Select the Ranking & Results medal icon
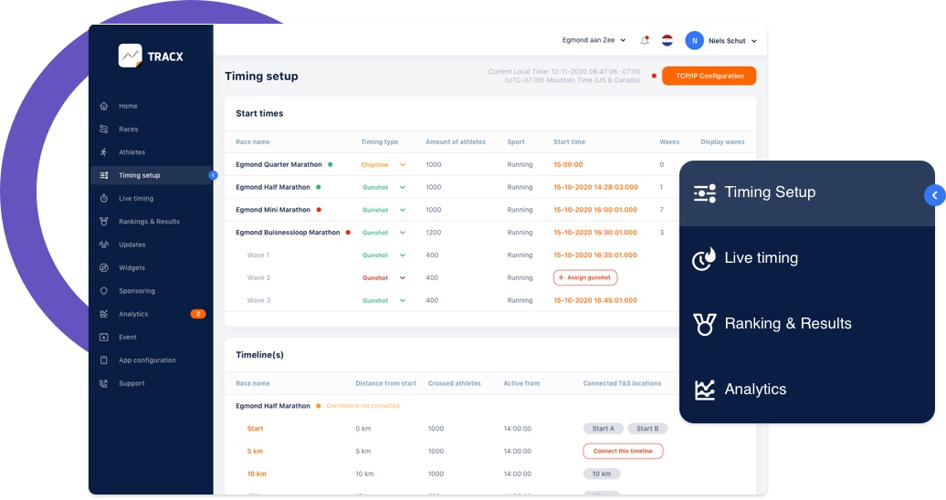This screenshot has height=500, width=946. pos(704,324)
